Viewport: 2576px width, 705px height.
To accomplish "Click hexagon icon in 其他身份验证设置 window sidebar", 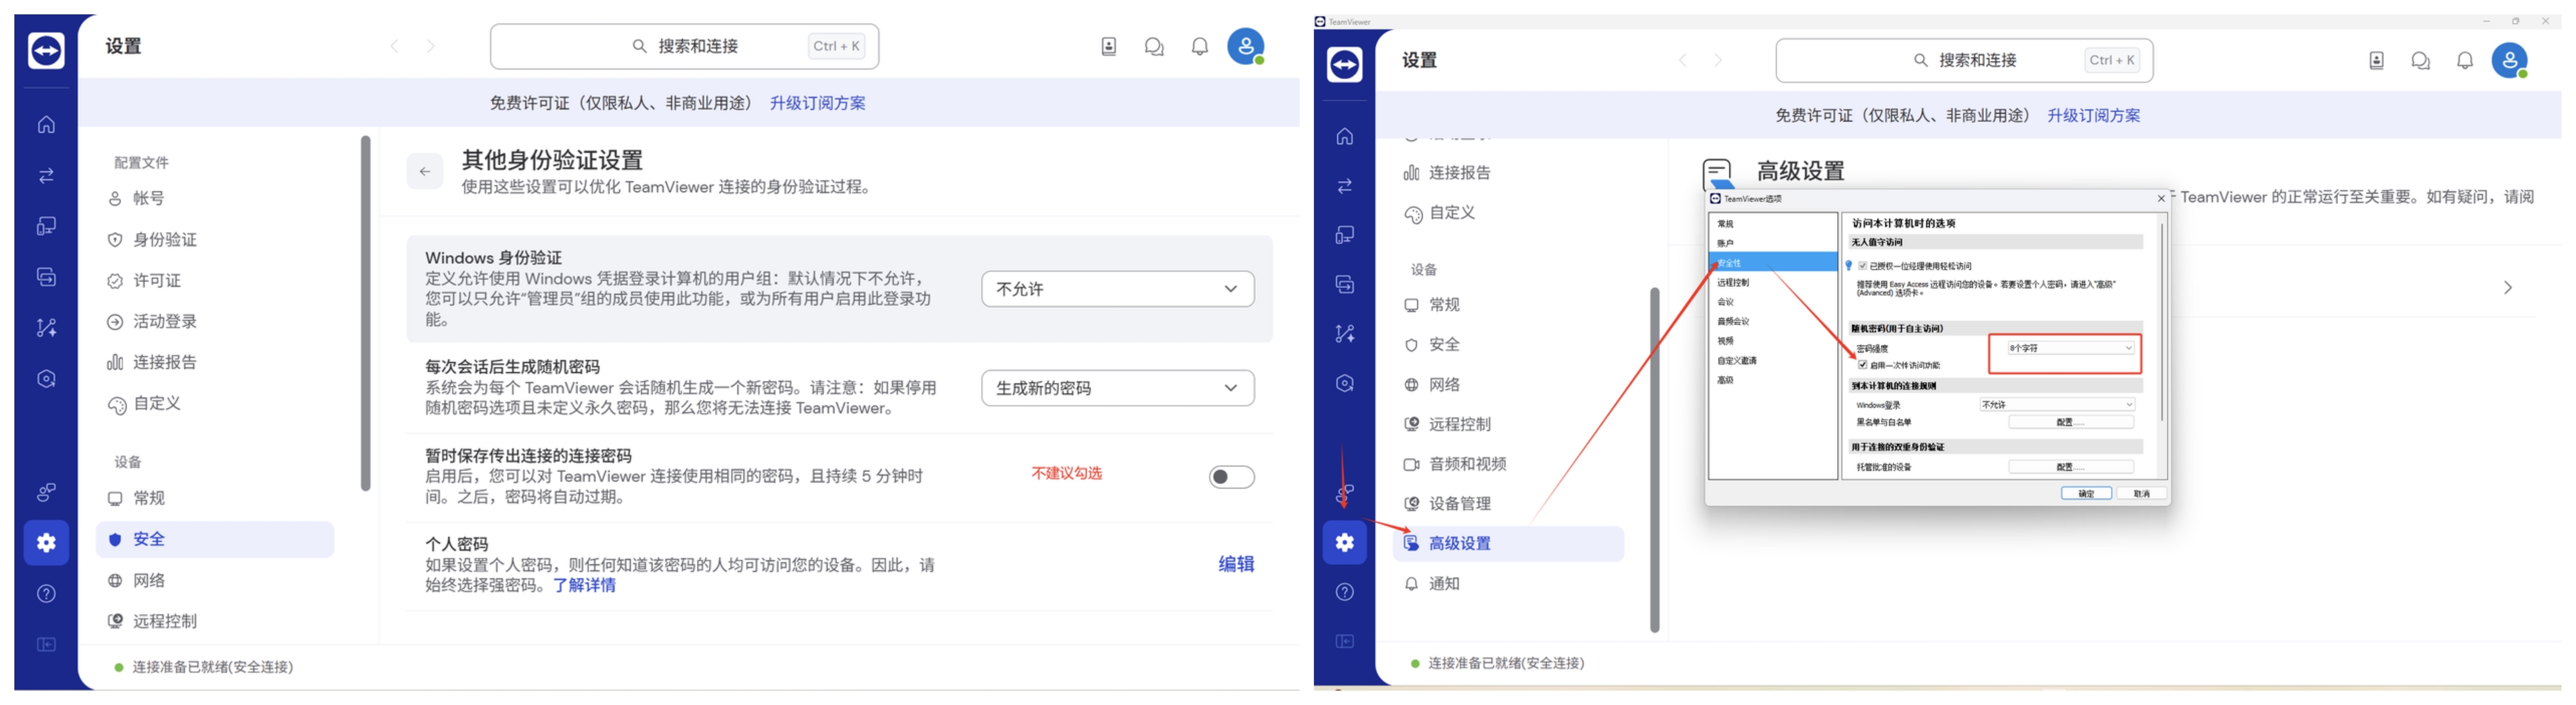I will (x=46, y=379).
